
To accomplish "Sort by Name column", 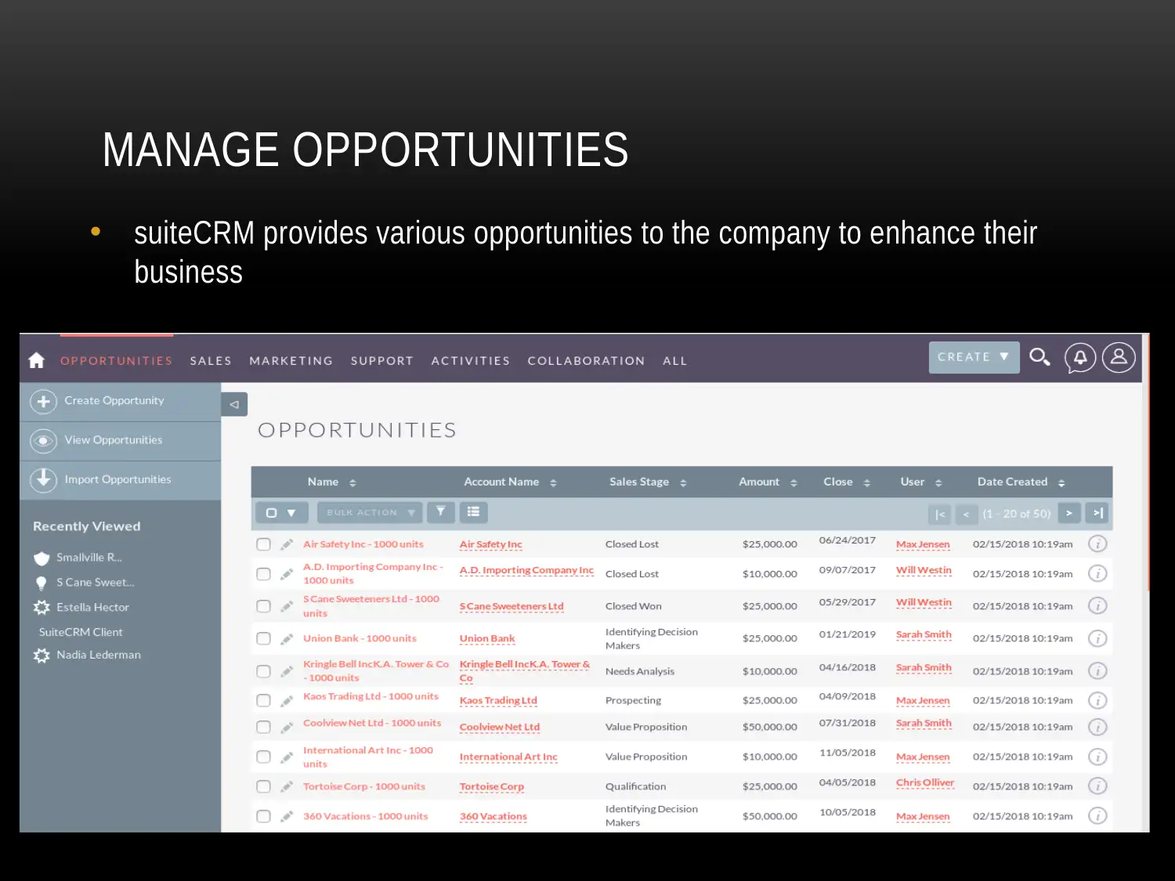I will coord(331,482).
